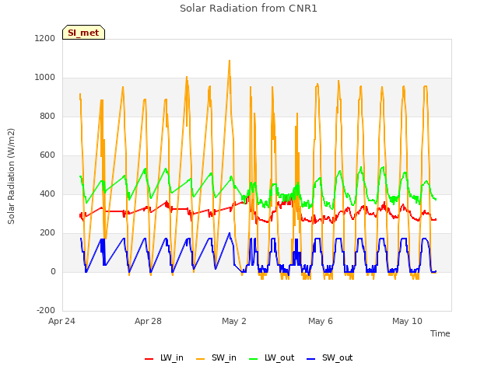498x373 pixels.
Task: Click the 1200 y-axis tick label
Action: (45, 38)
